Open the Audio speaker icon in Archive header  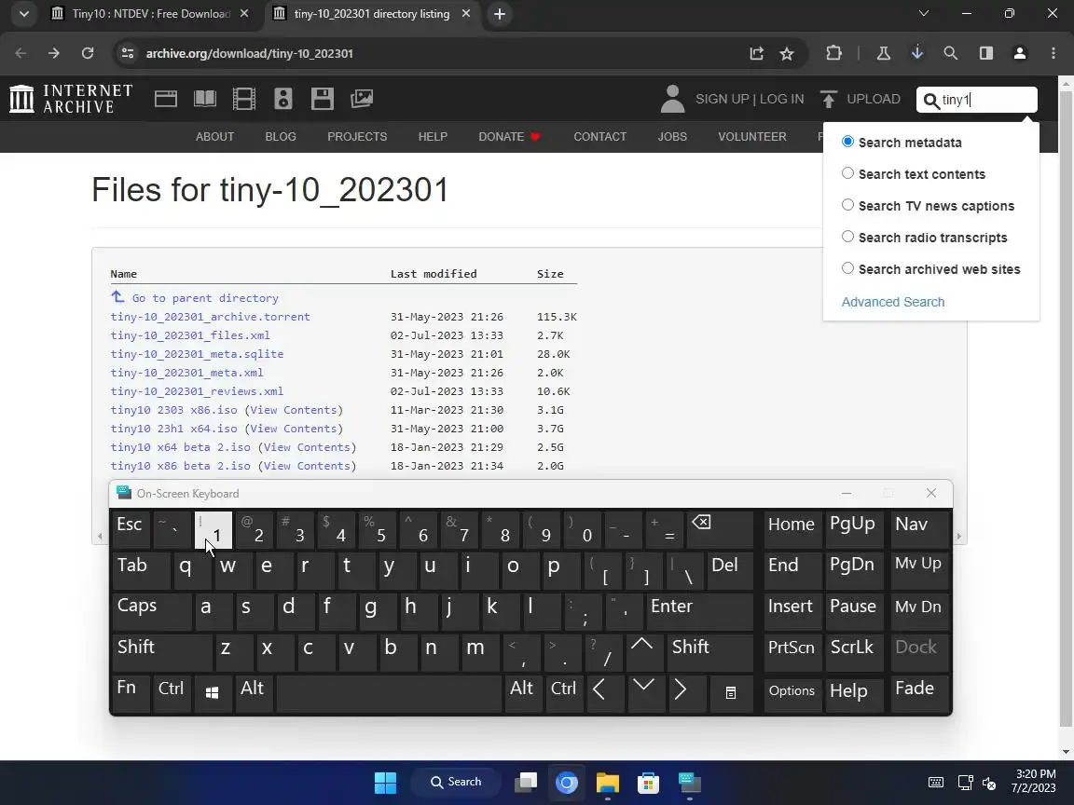click(x=282, y=99)
